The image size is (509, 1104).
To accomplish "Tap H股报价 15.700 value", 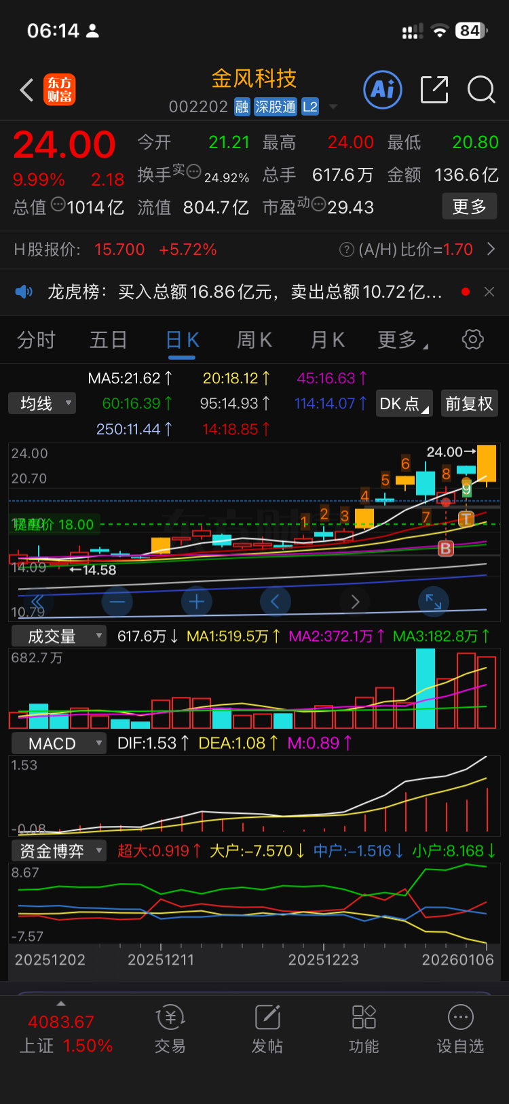I will (119, 249).
